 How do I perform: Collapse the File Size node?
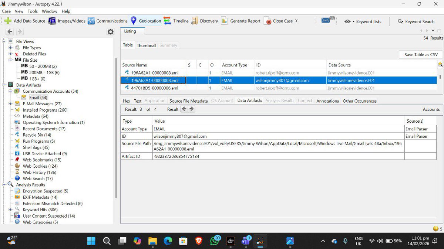[11, 60]
